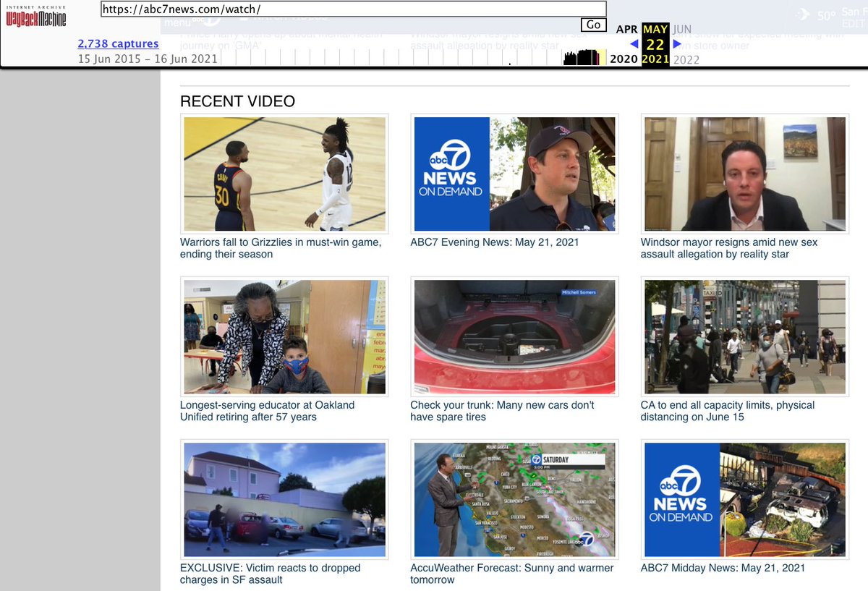Select highlighted MAY month in toolbar

click(655, 30)
